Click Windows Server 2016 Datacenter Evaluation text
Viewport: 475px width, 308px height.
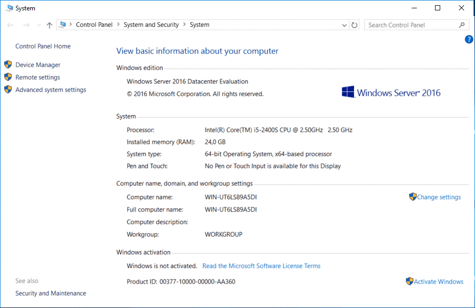[187, 82]
